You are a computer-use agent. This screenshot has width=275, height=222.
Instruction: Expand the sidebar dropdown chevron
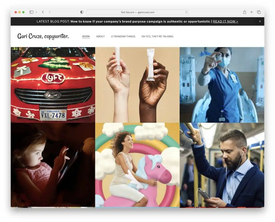36,12
